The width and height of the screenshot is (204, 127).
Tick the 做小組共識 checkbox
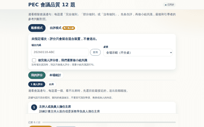(x=34, y=60)
